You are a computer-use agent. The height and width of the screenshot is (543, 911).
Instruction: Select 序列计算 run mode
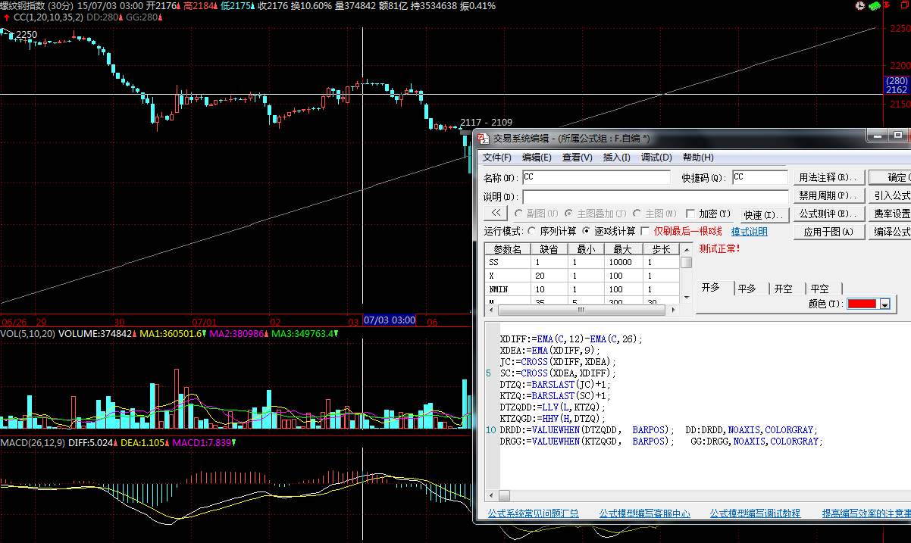(532, 231)
